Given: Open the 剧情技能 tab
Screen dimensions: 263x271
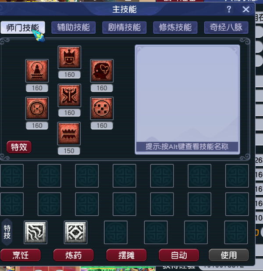Looking at the screenshot, I should (x=124, y=28).
